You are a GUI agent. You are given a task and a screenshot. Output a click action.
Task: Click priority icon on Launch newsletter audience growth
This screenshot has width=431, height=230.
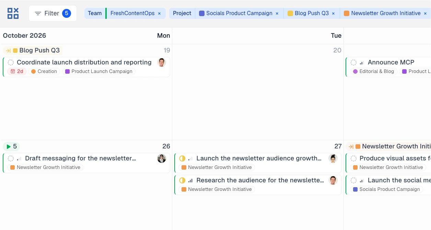pyautogui.click(x=190, y=158)
